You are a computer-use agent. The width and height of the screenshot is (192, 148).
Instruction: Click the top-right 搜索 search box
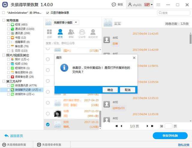pos(173,13)
